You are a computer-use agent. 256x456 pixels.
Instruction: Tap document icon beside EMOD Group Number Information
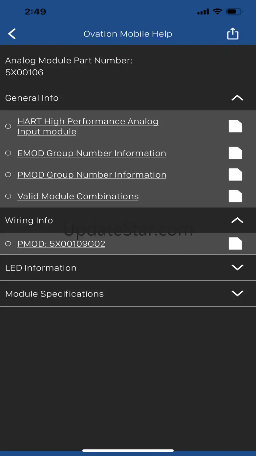click(x=235, y=153)
